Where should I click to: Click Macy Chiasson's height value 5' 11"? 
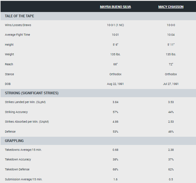coord(171,45)
